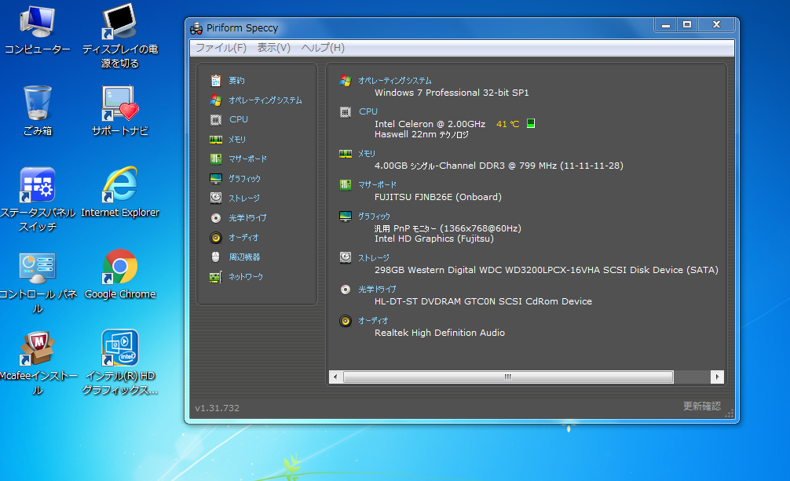
Task: Select the コントロール パネル desktop icon
Action: (38, 282)
